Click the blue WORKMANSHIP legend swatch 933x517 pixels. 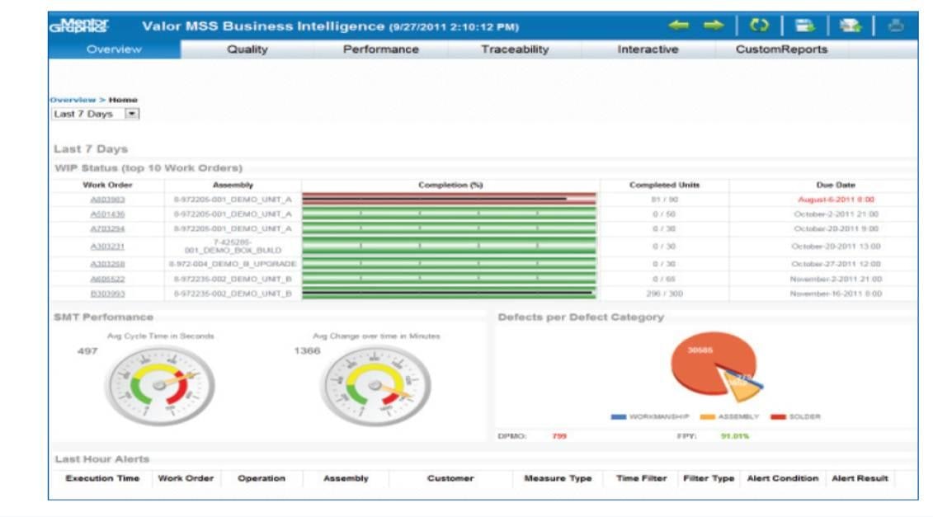pos(618,416)
